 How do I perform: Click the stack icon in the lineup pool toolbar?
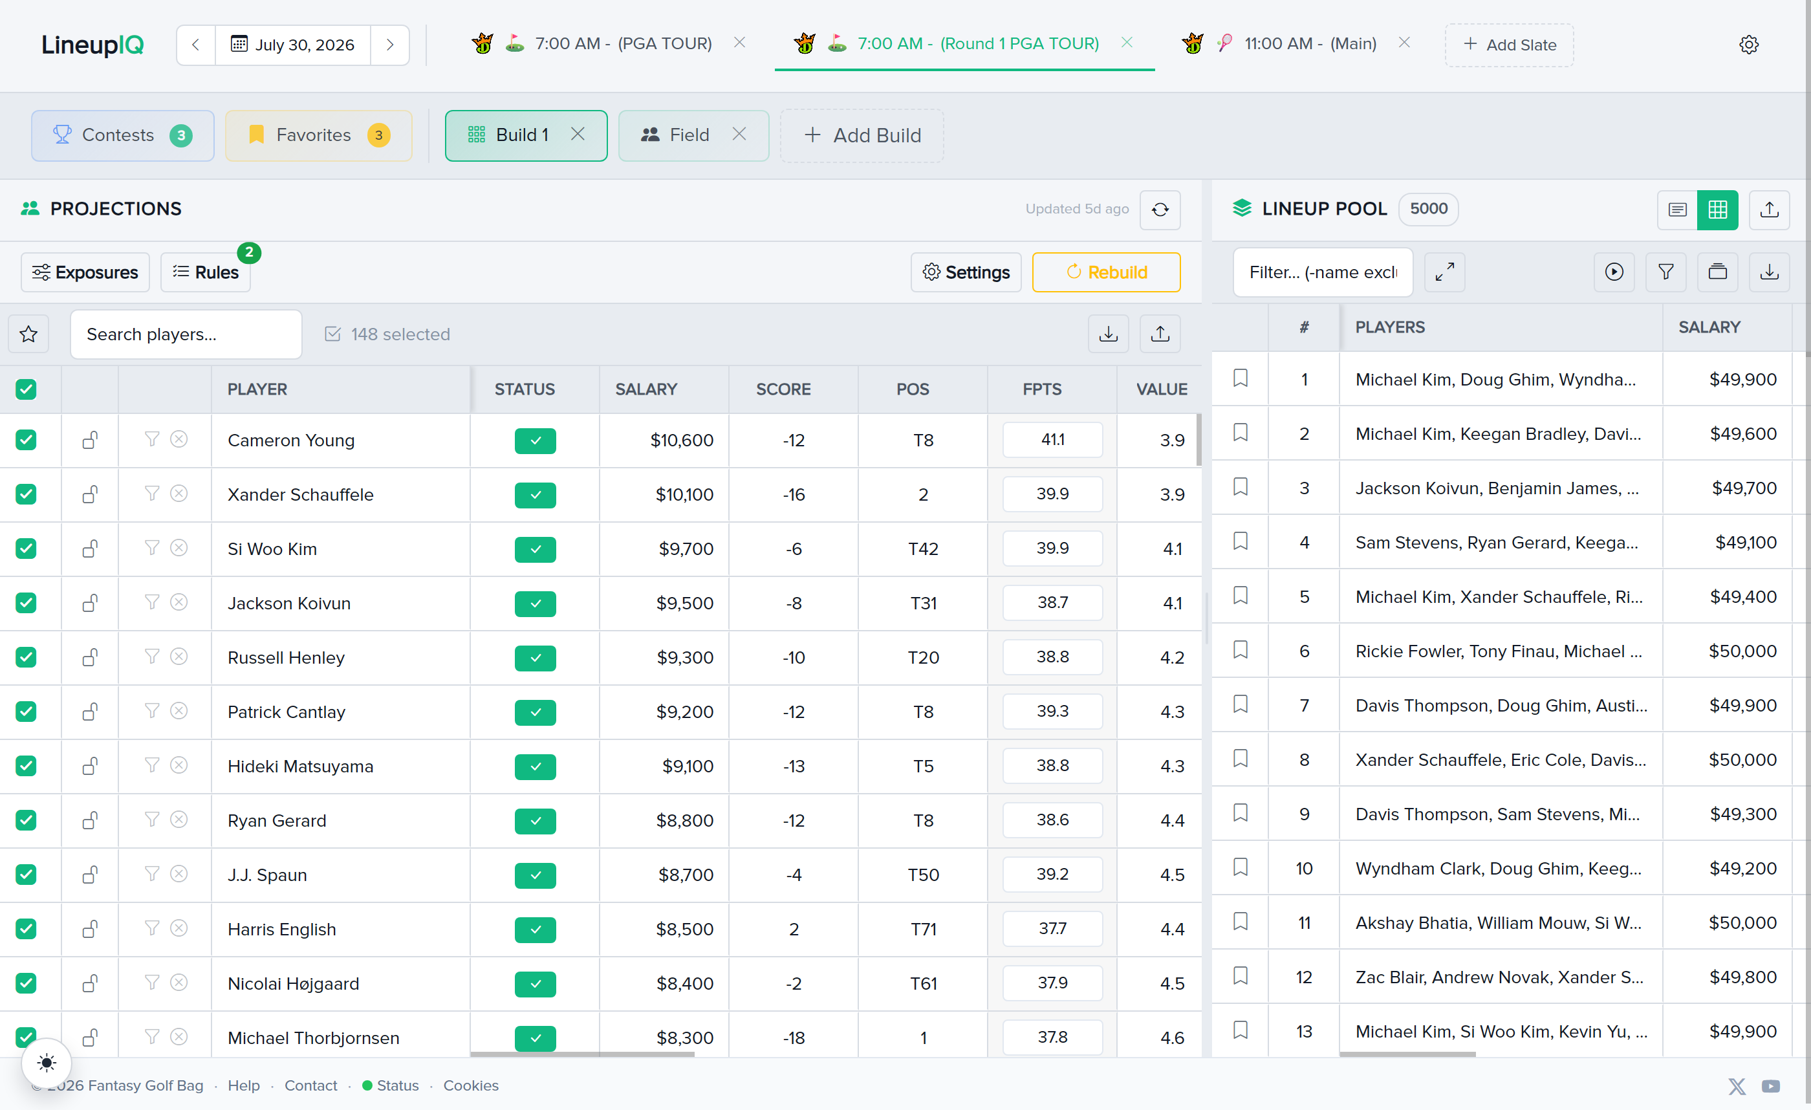coord(1718,272)
